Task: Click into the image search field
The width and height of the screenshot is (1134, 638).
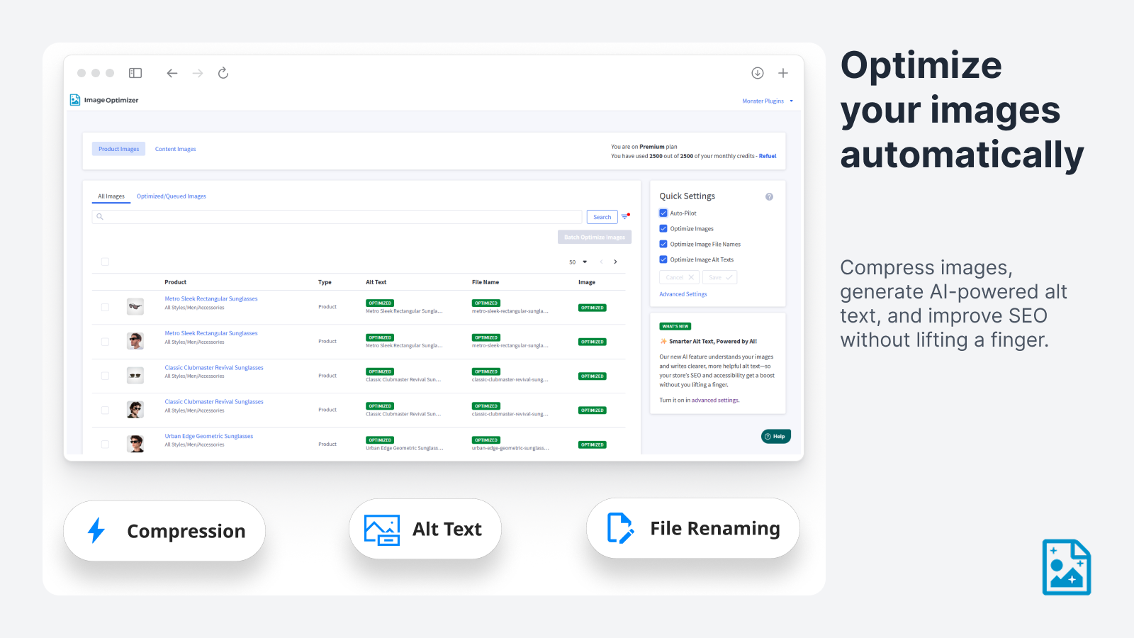Action: click(337, 217)
